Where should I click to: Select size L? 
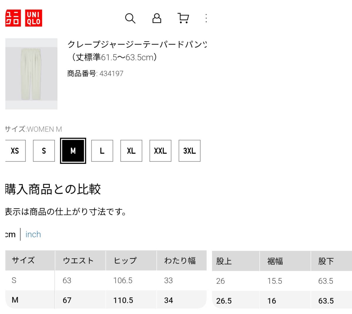pyautogui.click(x=102, y=151)
